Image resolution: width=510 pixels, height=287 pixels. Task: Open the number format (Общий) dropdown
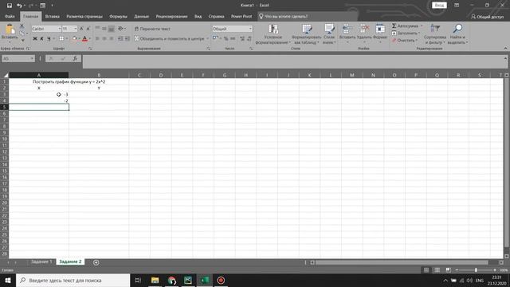(250, 29)
